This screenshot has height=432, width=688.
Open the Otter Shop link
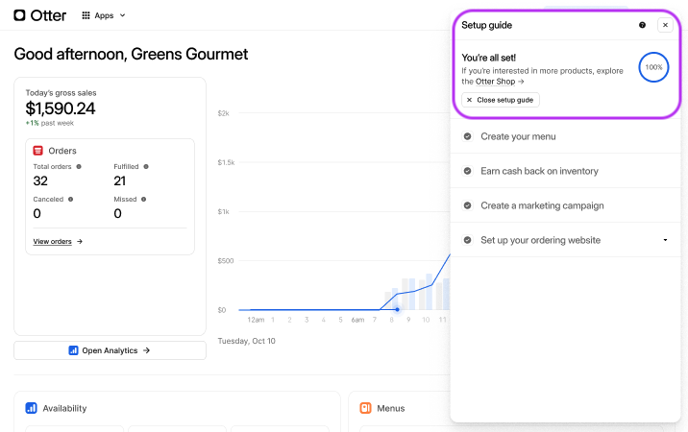coord(498,82)
